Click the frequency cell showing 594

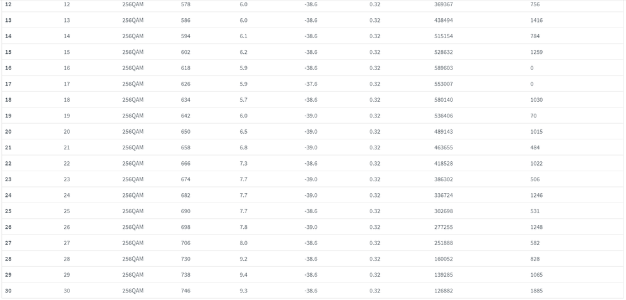[x=185, y=36]
